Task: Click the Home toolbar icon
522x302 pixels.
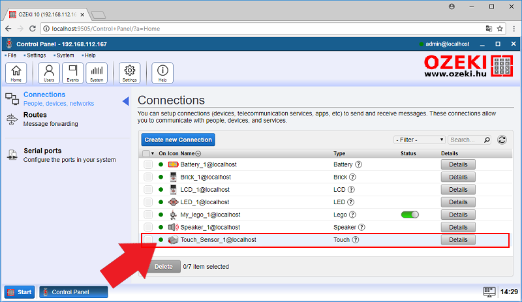Action: [x=16, y=73]
